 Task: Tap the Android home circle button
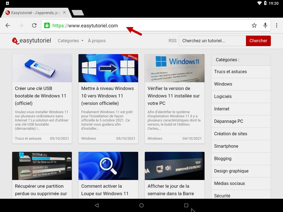click(x=141, y=205)
